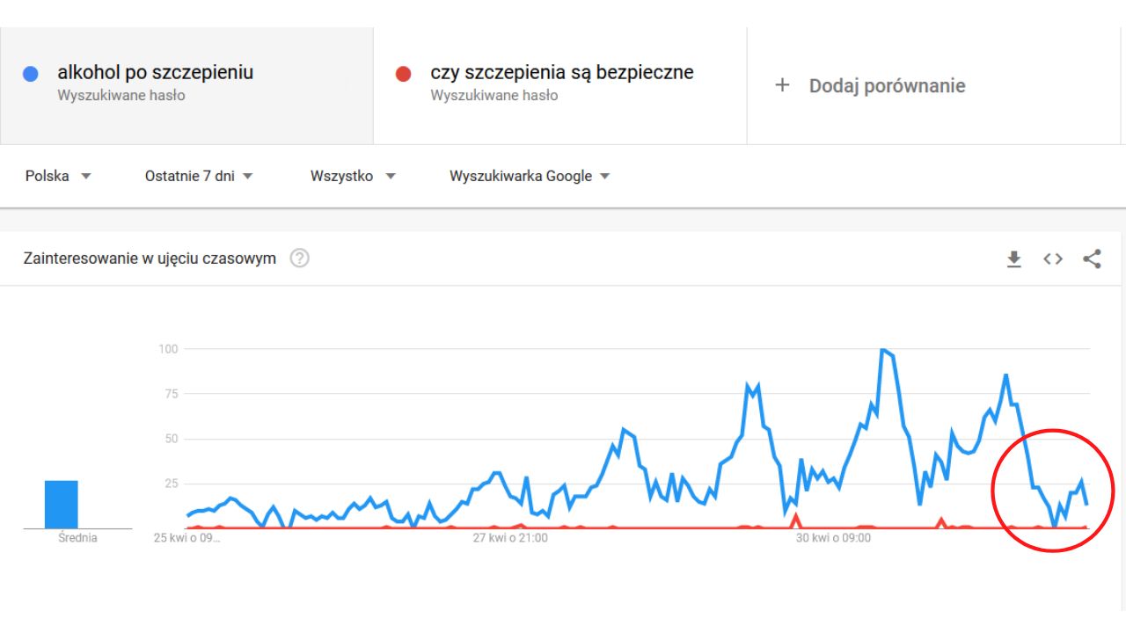Image resolution: width=1126 pixels, height=633 pixels.
Task: Click the blue dot of alkohol po szczepieniu
Action: (x=30, y=75)
